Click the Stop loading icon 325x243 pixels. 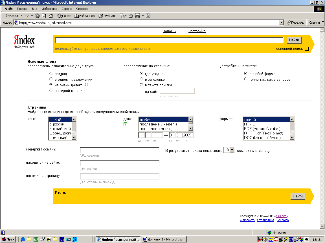pos(37,16)
